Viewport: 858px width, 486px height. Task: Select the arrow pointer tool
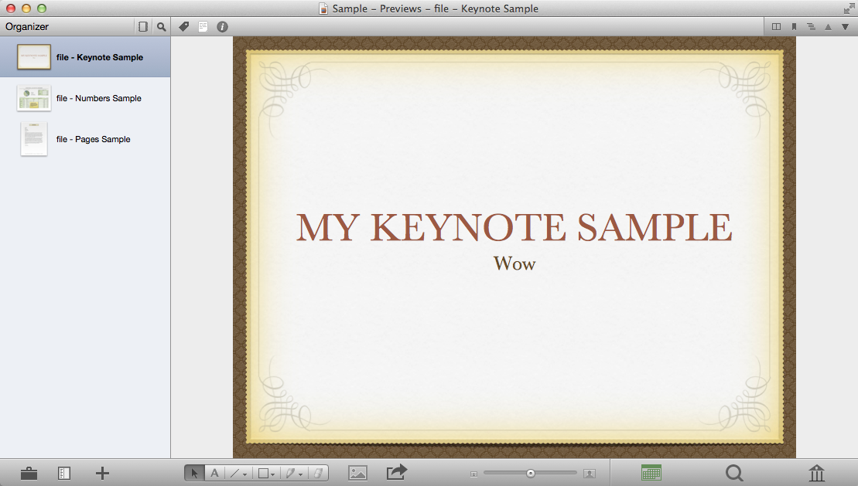(x=195, y=473)
